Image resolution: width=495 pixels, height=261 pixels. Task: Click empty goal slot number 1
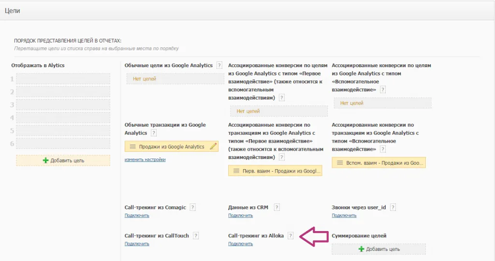[x=63, y=79]
